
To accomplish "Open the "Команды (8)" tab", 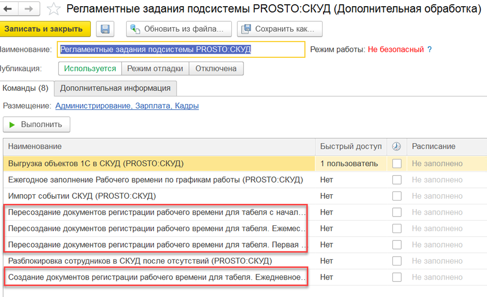I will (25, 88).
